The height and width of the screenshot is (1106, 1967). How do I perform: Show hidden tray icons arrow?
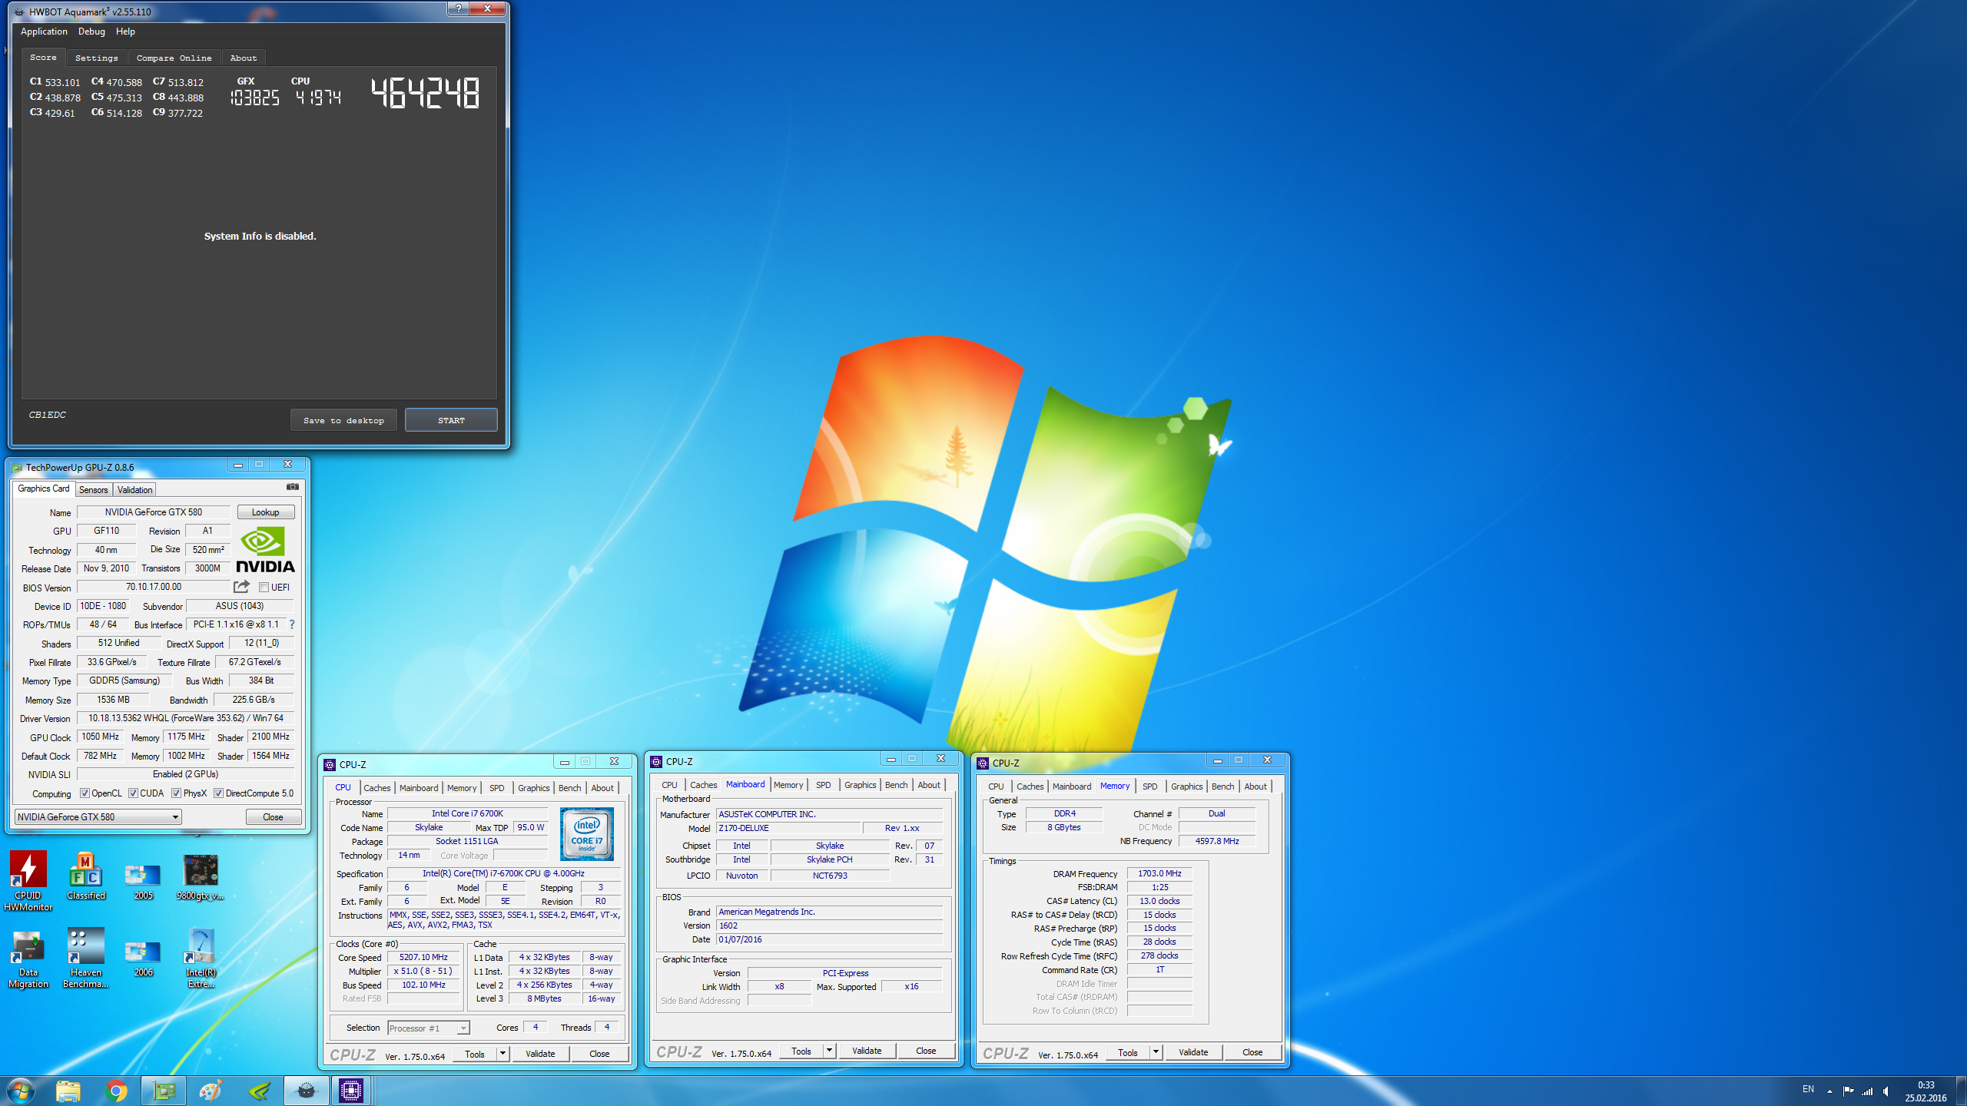pos(1829,1091)
